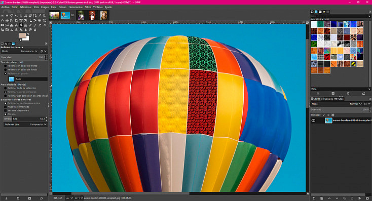The image size is (372, 201).
Task: Click the Rain pattern preview swatch
Action: [11, 79]
